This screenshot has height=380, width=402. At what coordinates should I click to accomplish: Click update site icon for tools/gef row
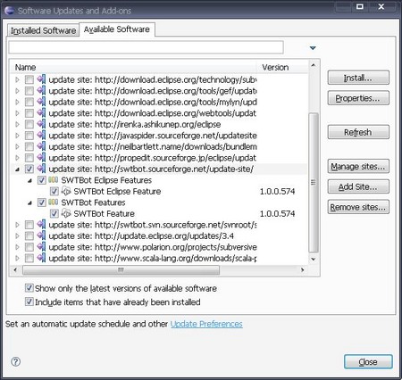pyautogui.click(x=41, y=90)
